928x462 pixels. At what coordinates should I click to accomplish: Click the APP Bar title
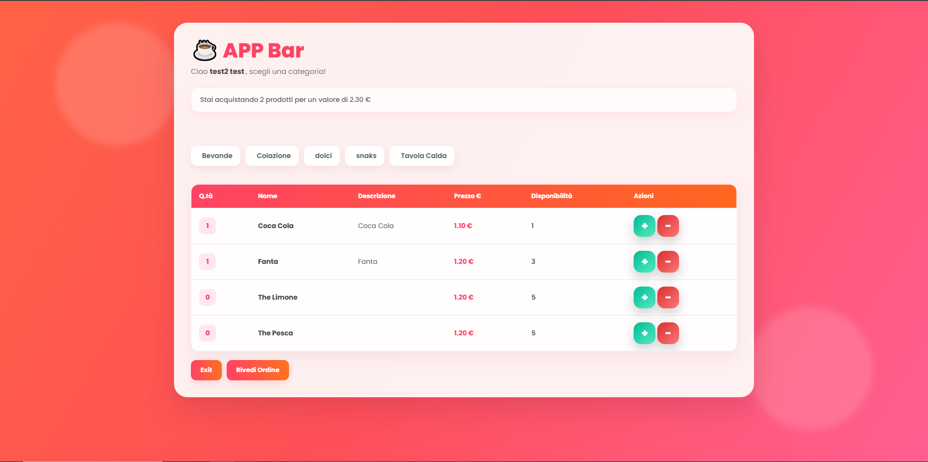coord(263,50)
